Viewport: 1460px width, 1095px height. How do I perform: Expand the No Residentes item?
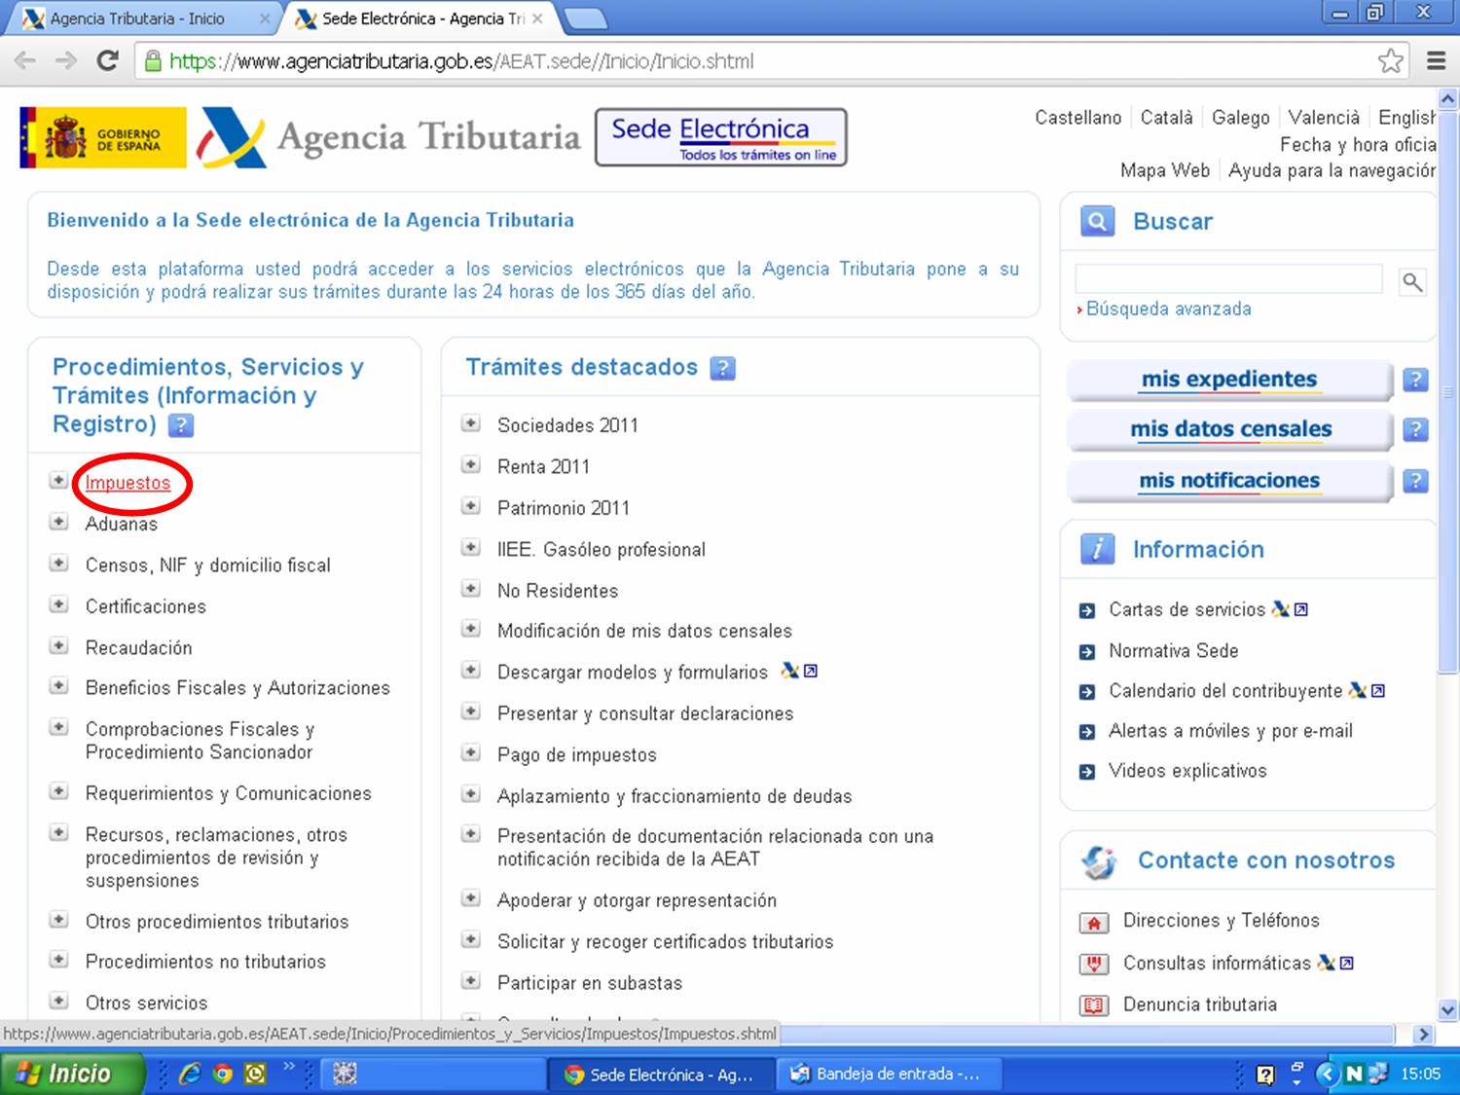point(471,589)
